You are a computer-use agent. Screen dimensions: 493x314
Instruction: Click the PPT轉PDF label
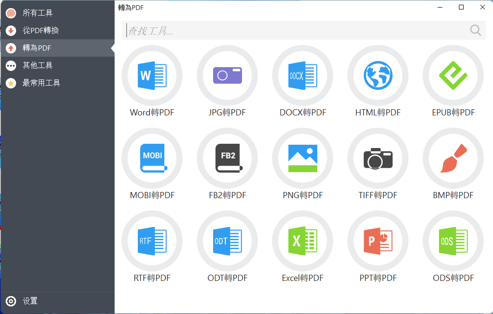tap(378, 278)
